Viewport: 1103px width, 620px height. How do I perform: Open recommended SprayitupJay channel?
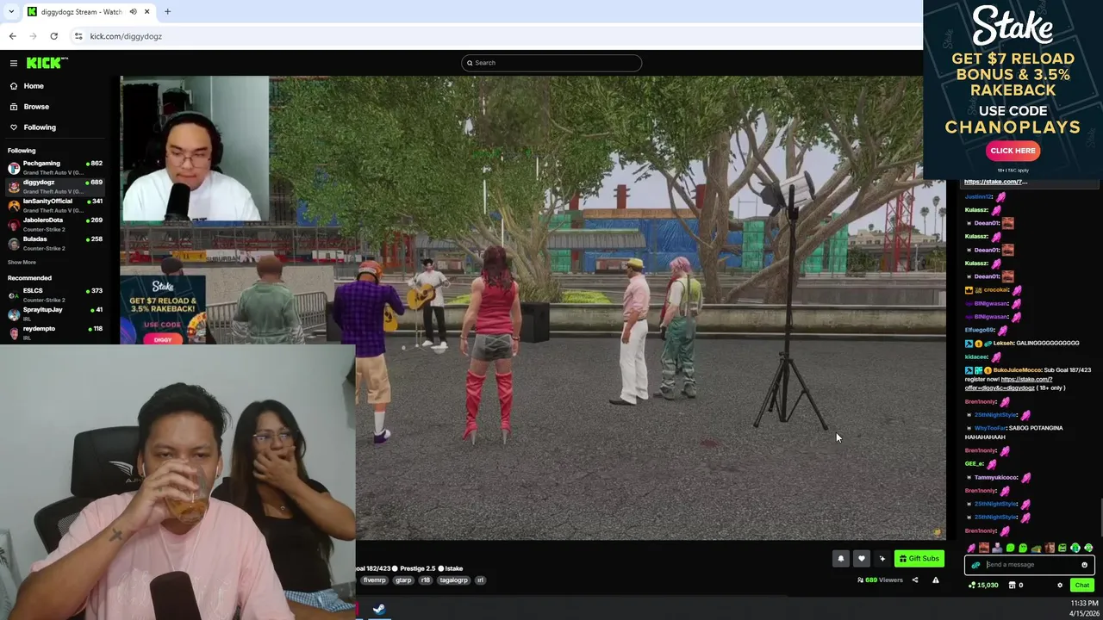[55, 313]
